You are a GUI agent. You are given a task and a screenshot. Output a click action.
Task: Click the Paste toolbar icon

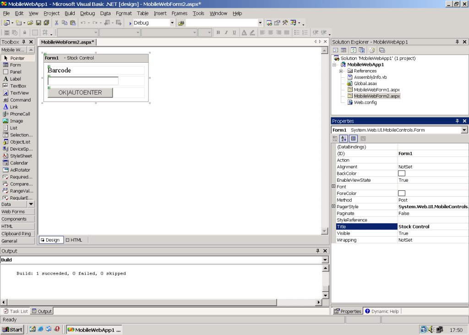pyautogui.click(x=73, y=23)
